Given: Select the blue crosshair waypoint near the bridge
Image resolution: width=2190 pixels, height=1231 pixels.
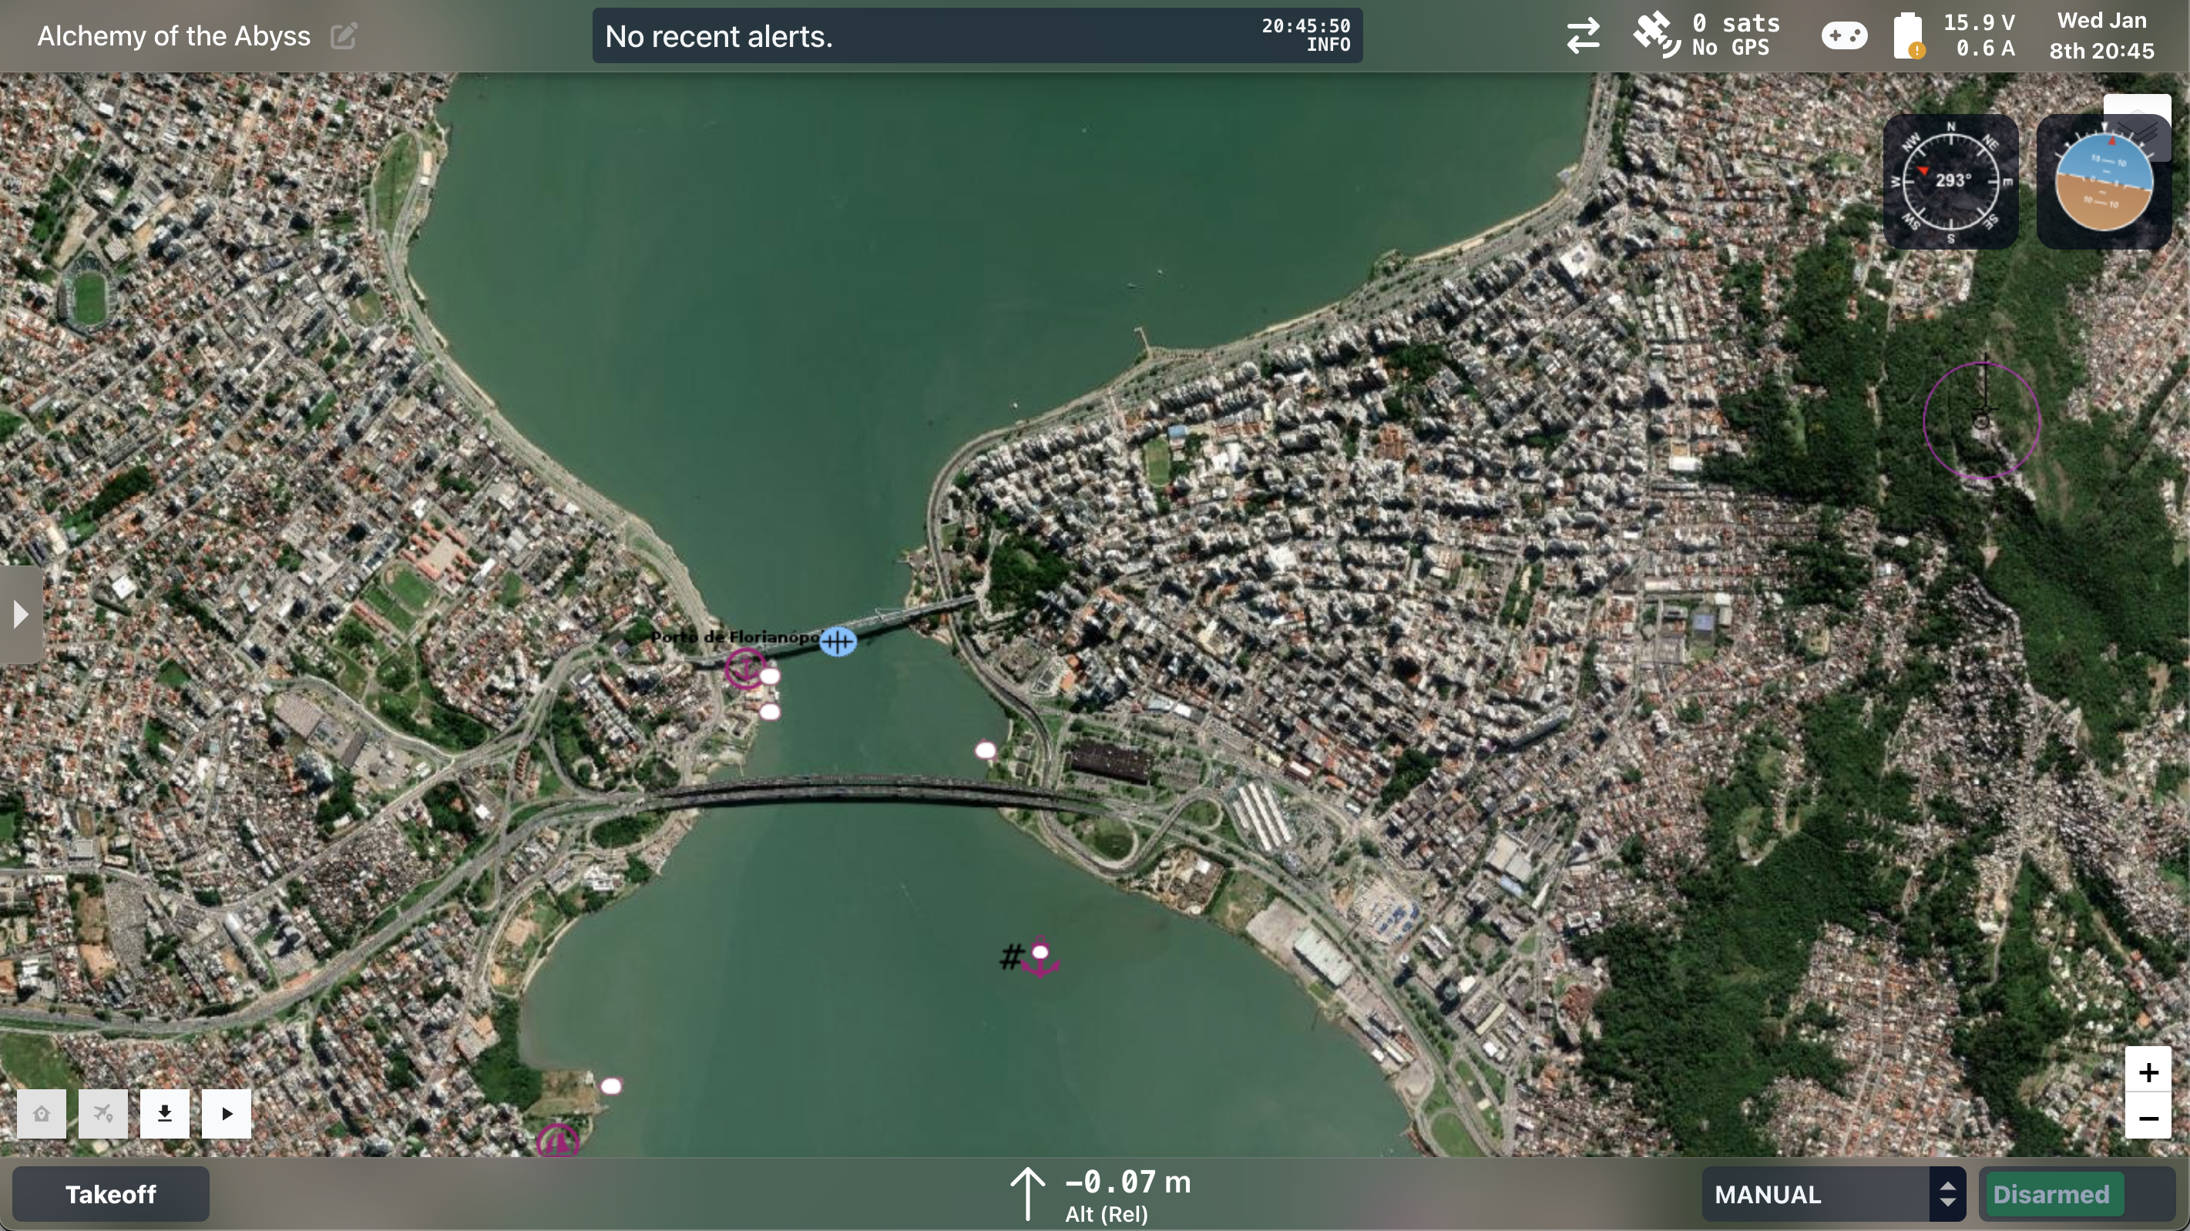Looking at the screenshot, I should pos(838,641).
